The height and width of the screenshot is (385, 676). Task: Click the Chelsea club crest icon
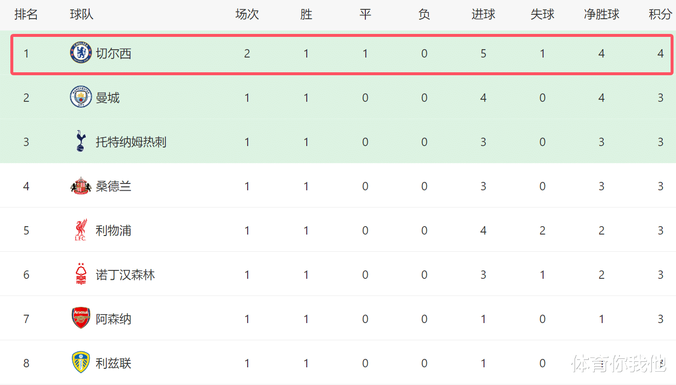[x=81, y=53]
